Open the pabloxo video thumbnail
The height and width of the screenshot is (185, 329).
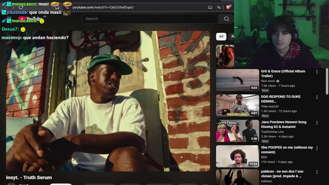pos(237,177)
